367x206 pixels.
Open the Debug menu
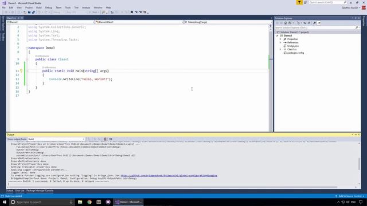pos(48,7)
